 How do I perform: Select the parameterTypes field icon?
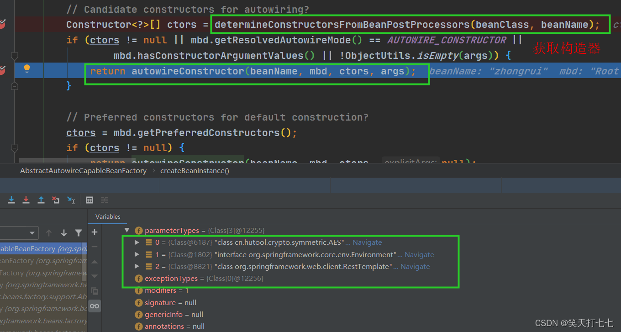[x=139, y=231]
